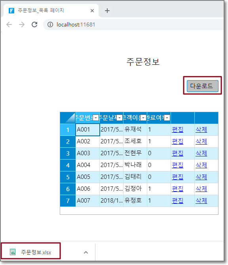Click 편집 link for order A001
This screenshot has height=265, width=228.
[177, 130]
